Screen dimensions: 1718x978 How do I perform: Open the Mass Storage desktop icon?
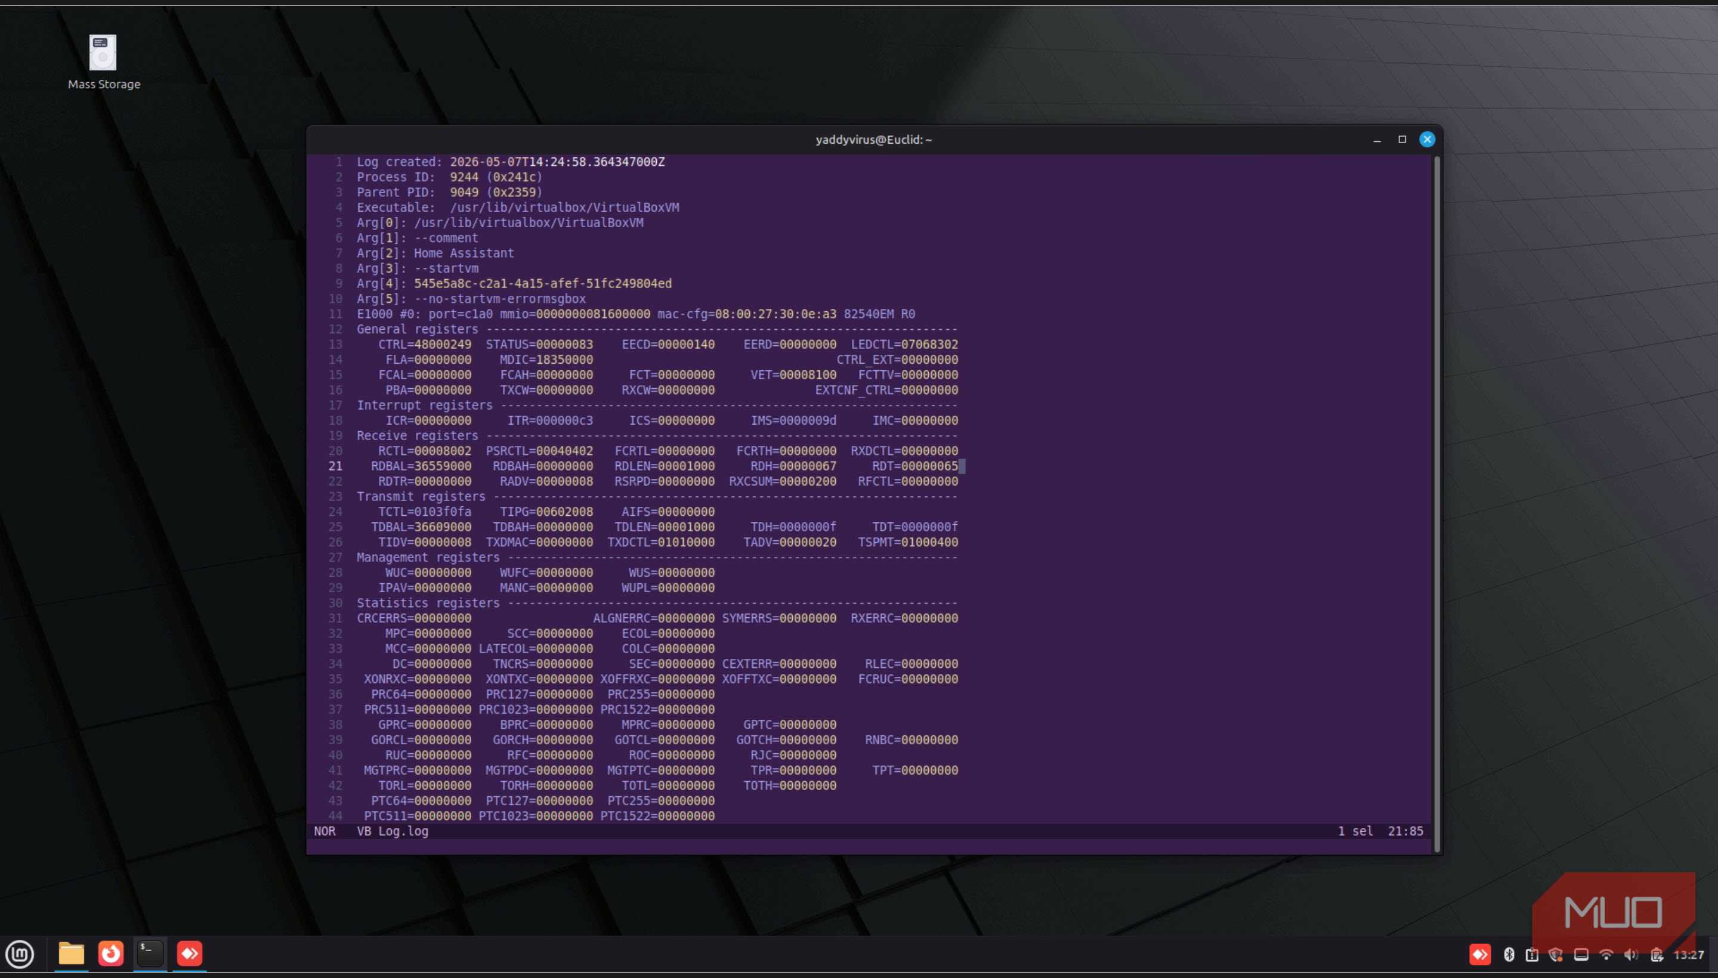point(103,62)
